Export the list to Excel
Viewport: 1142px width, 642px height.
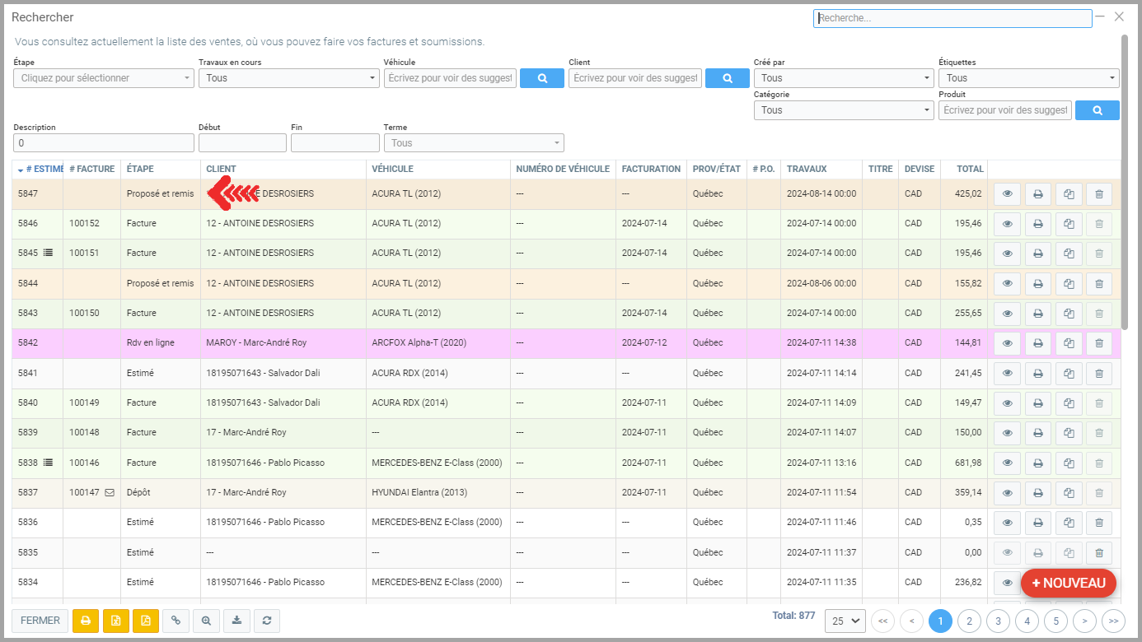(115, 621)
